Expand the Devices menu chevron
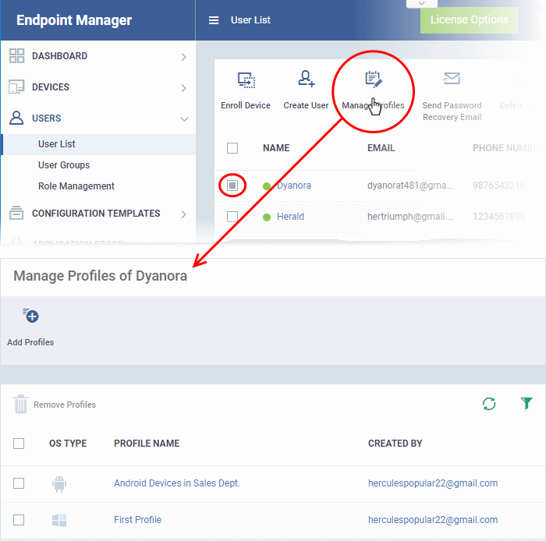 point(184,88)
